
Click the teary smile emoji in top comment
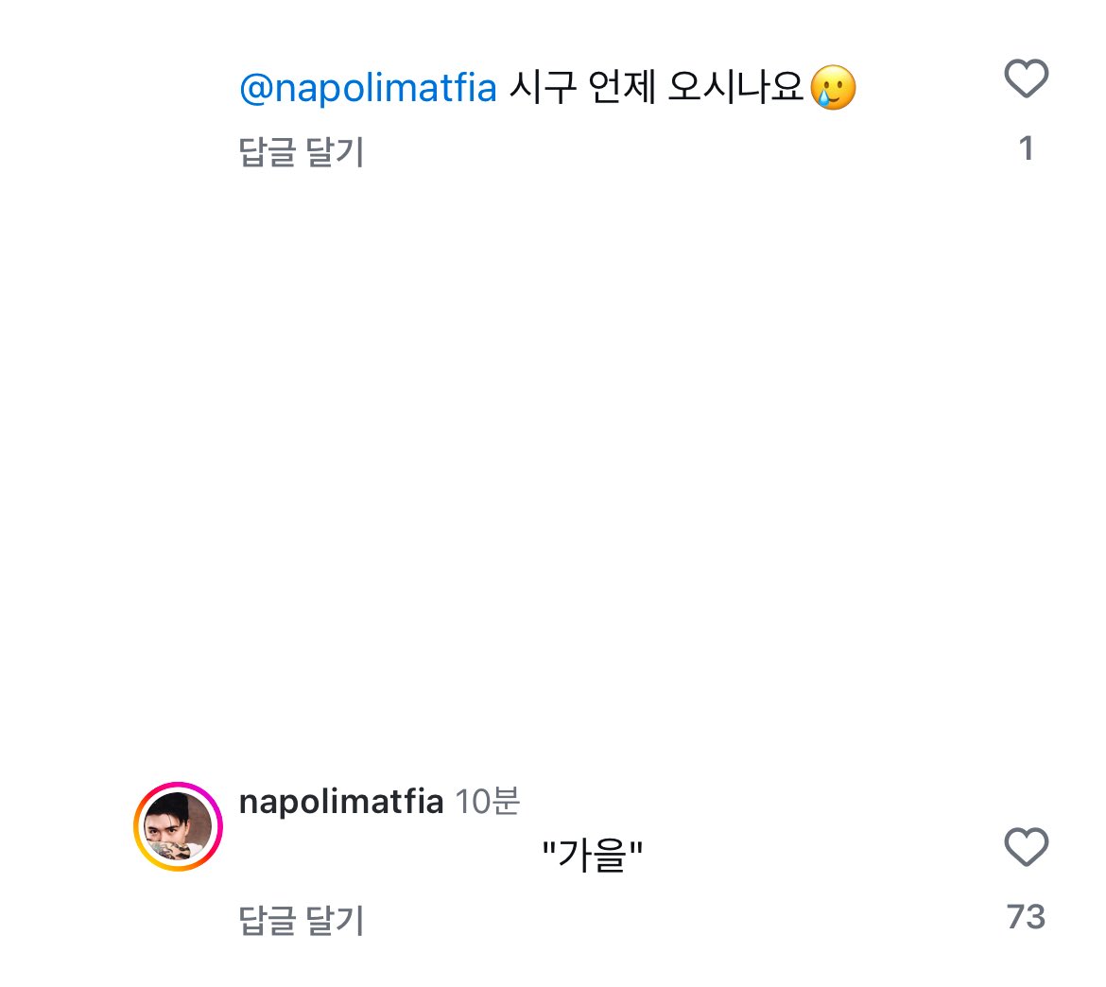point(833,89)
